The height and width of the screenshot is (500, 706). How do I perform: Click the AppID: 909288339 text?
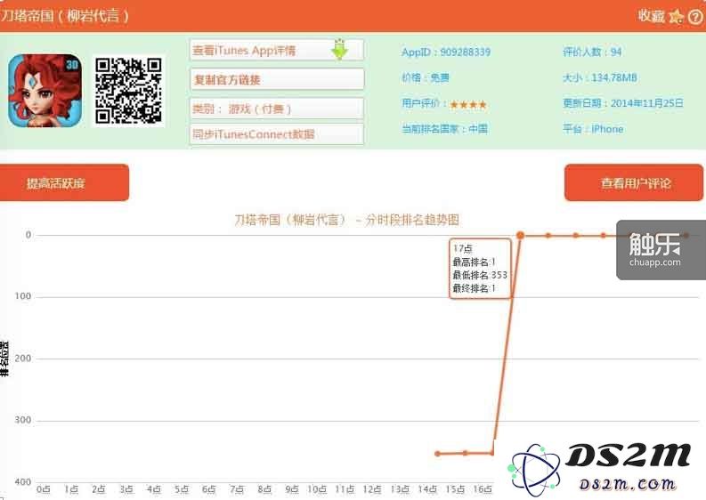pyautogui.click(x=446, y=52)
